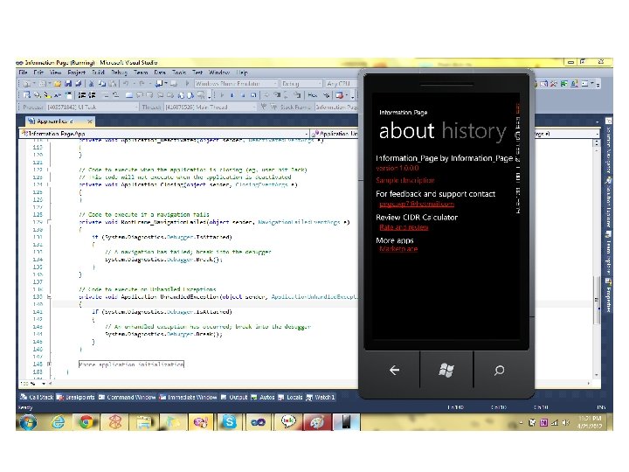Collapse the Application_UnhandledException method outline
This screenshot has width=629, height=472.
click(49, 297)
